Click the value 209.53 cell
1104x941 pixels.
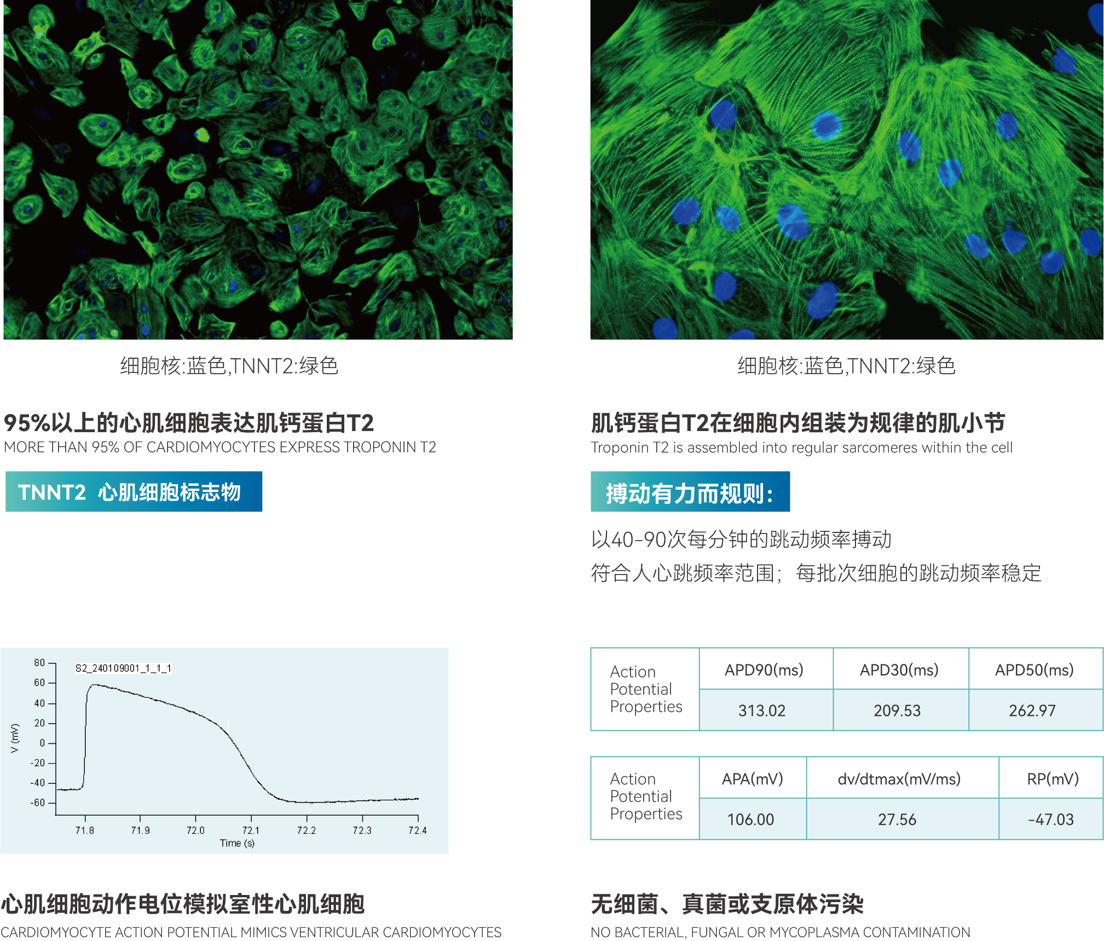tap(900, 710)
